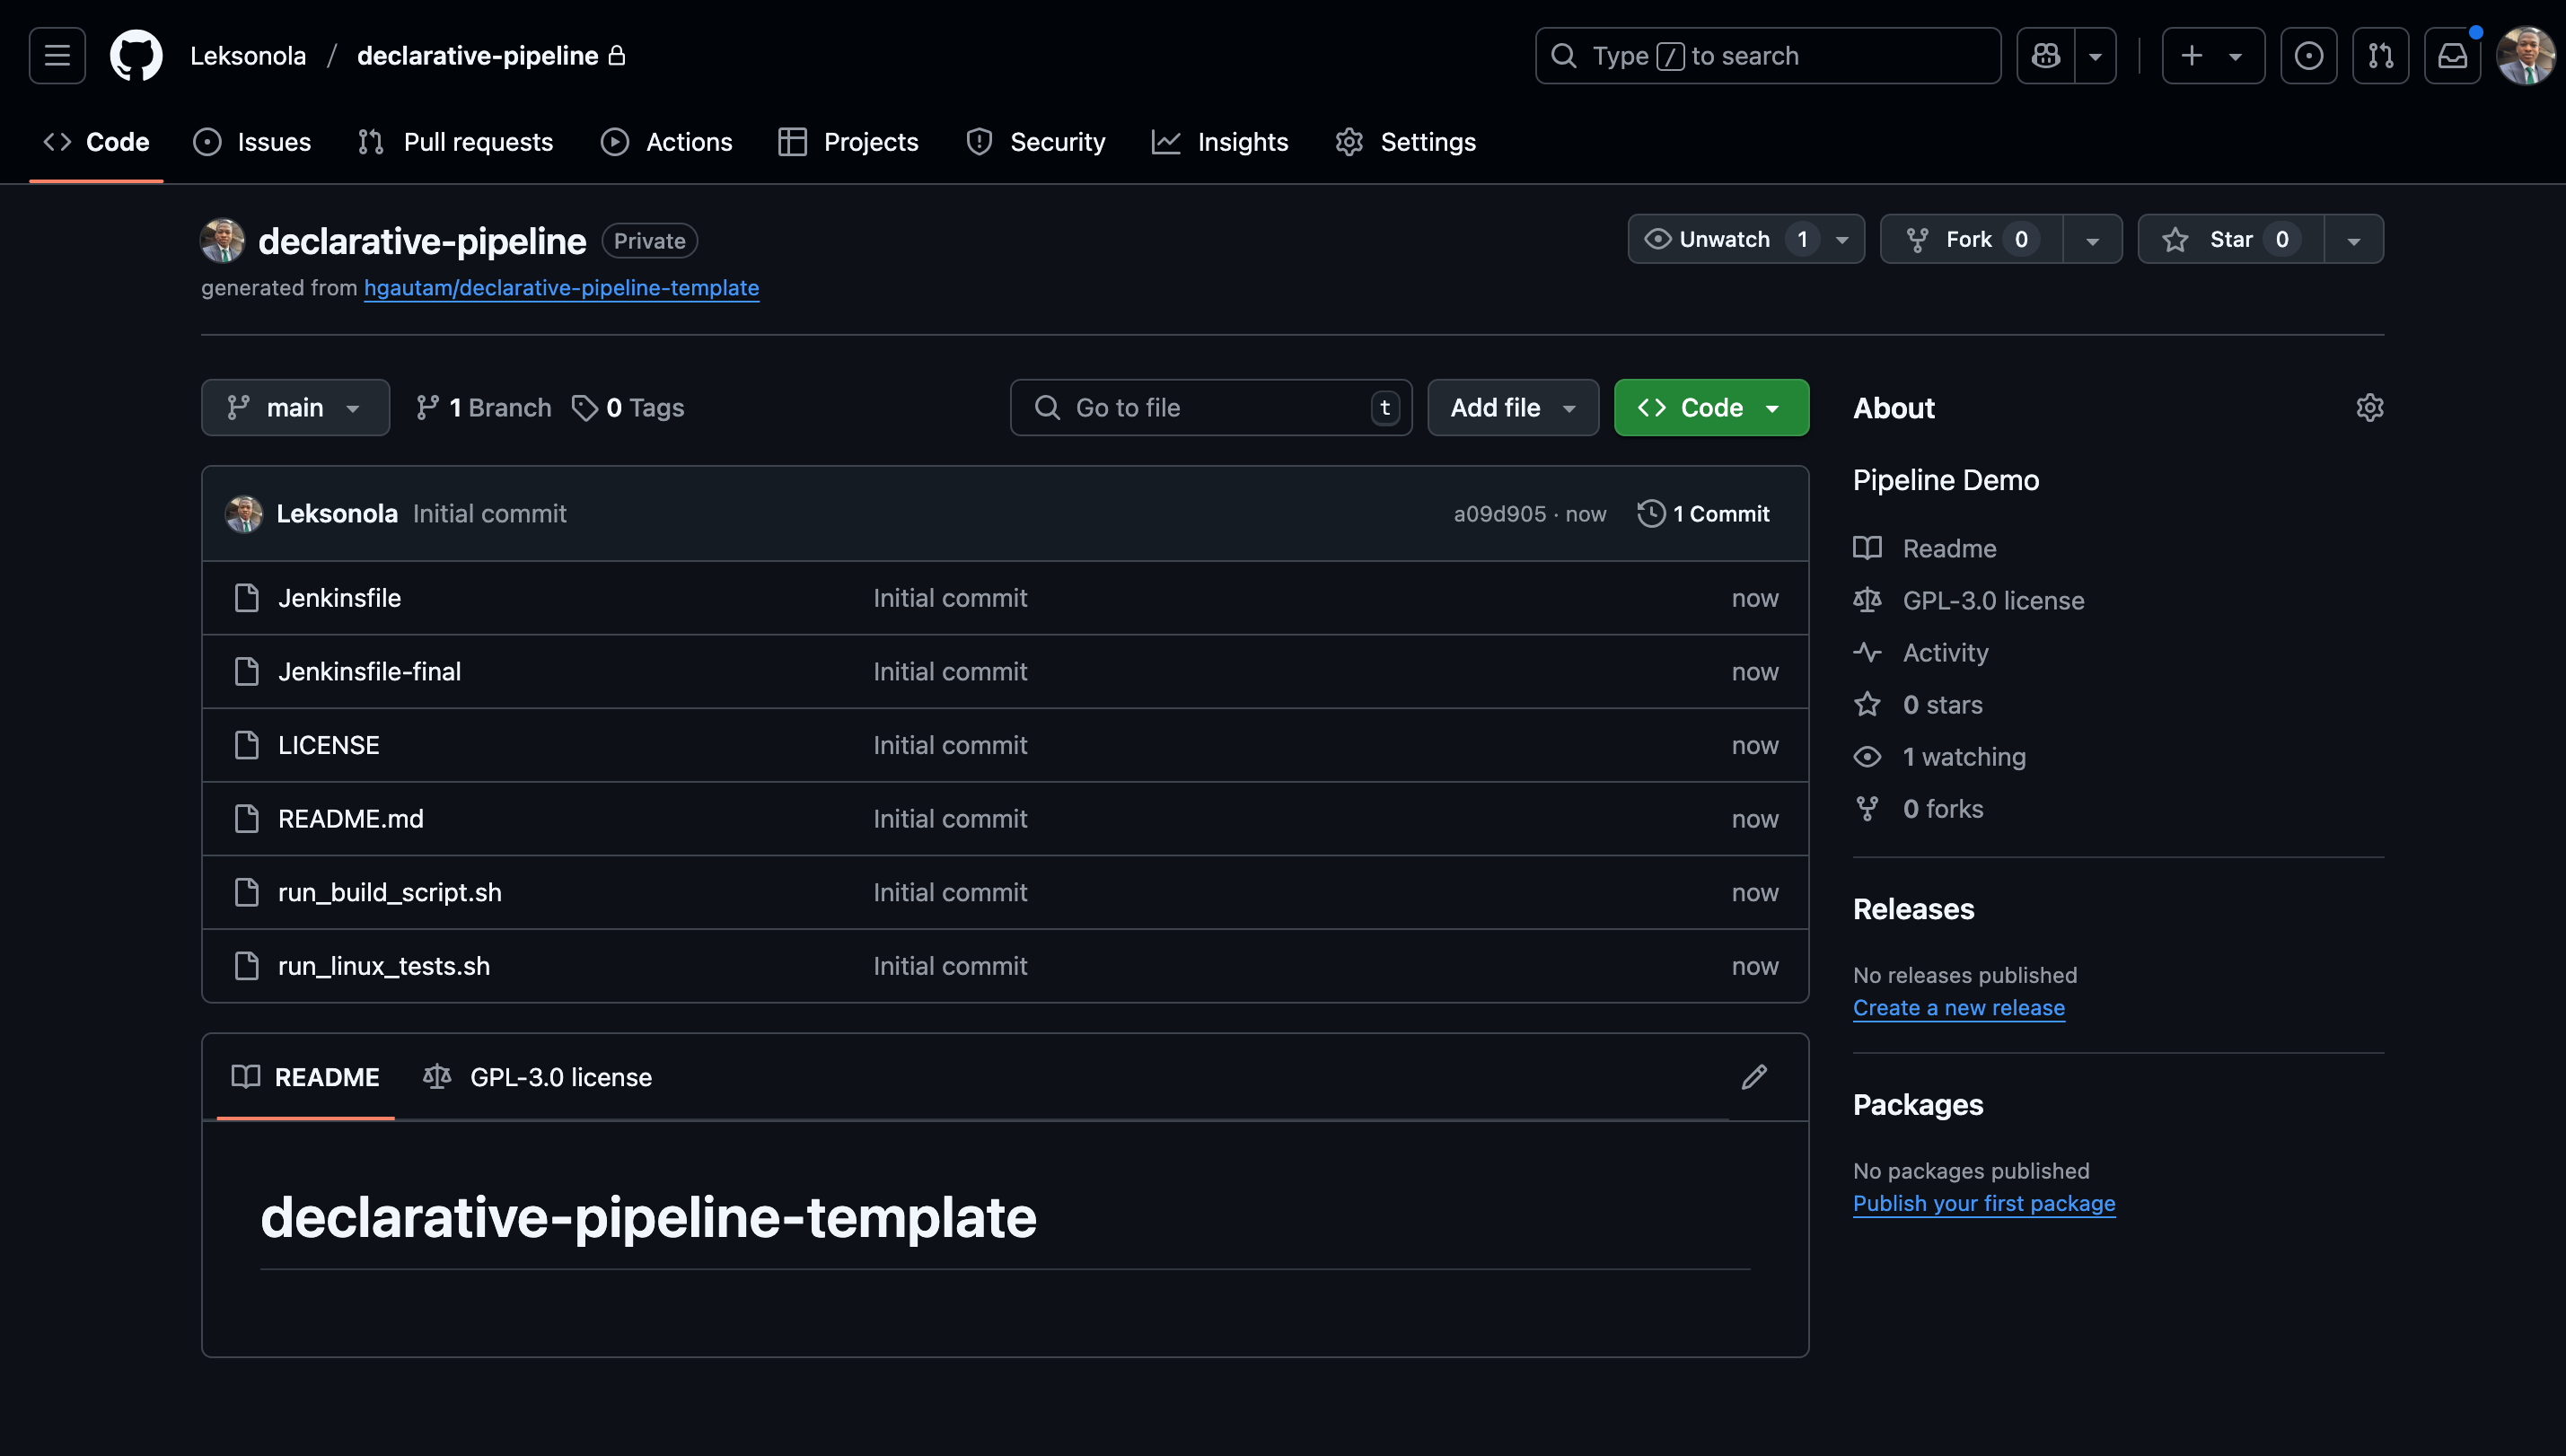2566x1456 pixels.
Task: Click the Go to file search box
Action: pyautogui.click(x=1210, y=407)
